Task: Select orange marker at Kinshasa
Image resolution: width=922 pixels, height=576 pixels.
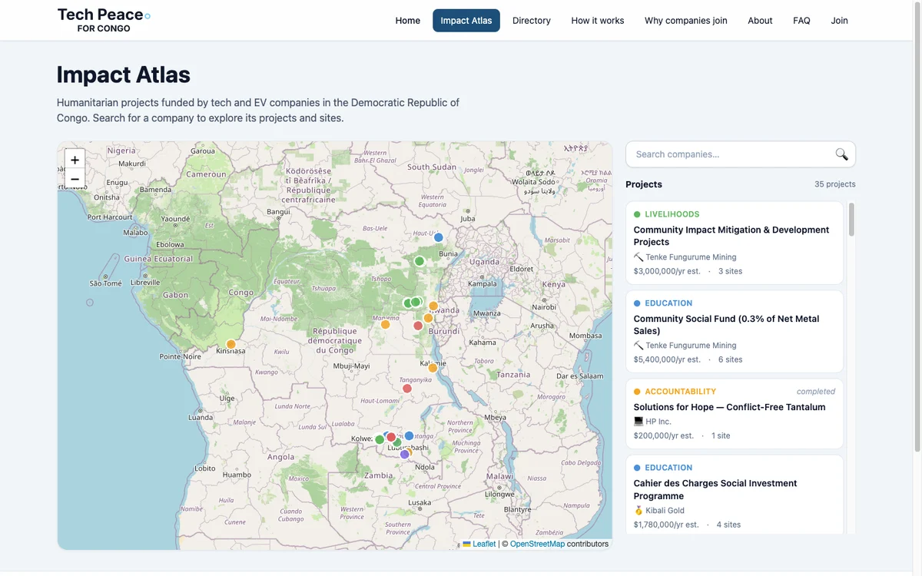Action: coord(231,344)
